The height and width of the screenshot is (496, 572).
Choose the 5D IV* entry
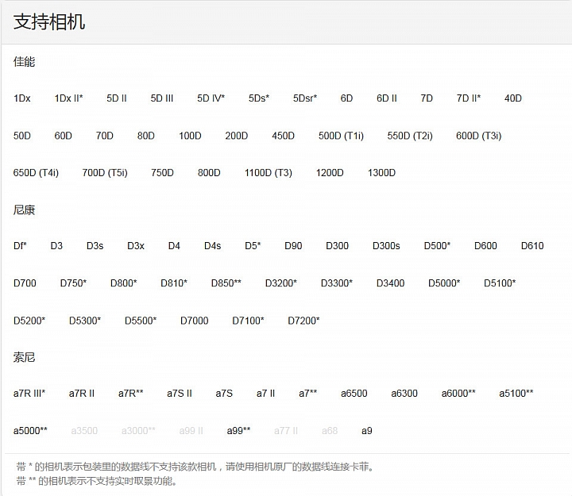pyautogui.click(x=211, y=98)
